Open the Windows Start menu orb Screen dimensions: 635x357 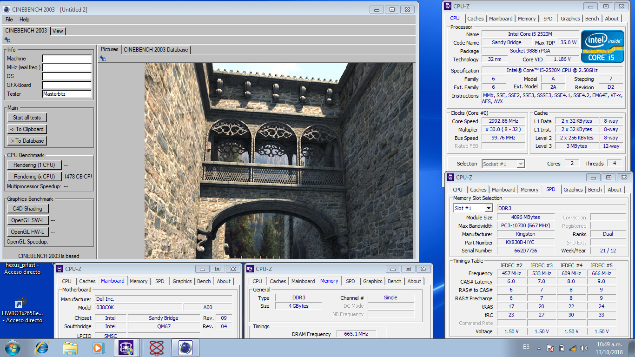coord(12,348)
